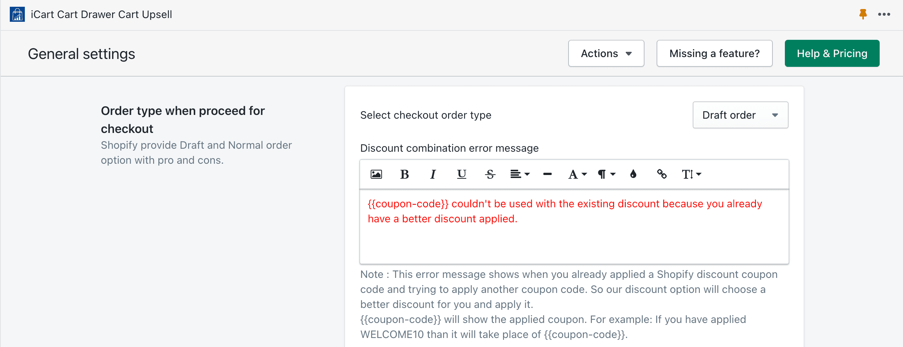Screen dimensions: 903x347
Task: Open the text color picker
Action: [x=633, y=174]
